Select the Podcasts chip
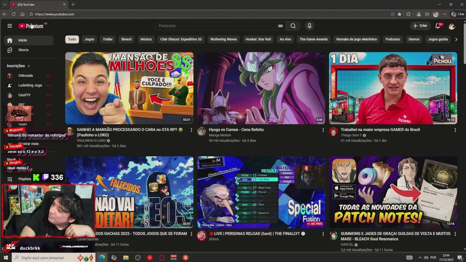The width and height of the screenshot is (466, 262). click(x=393, y=39)
